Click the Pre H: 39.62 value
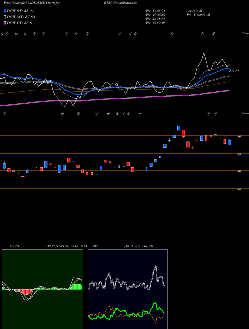 (157, 14)
